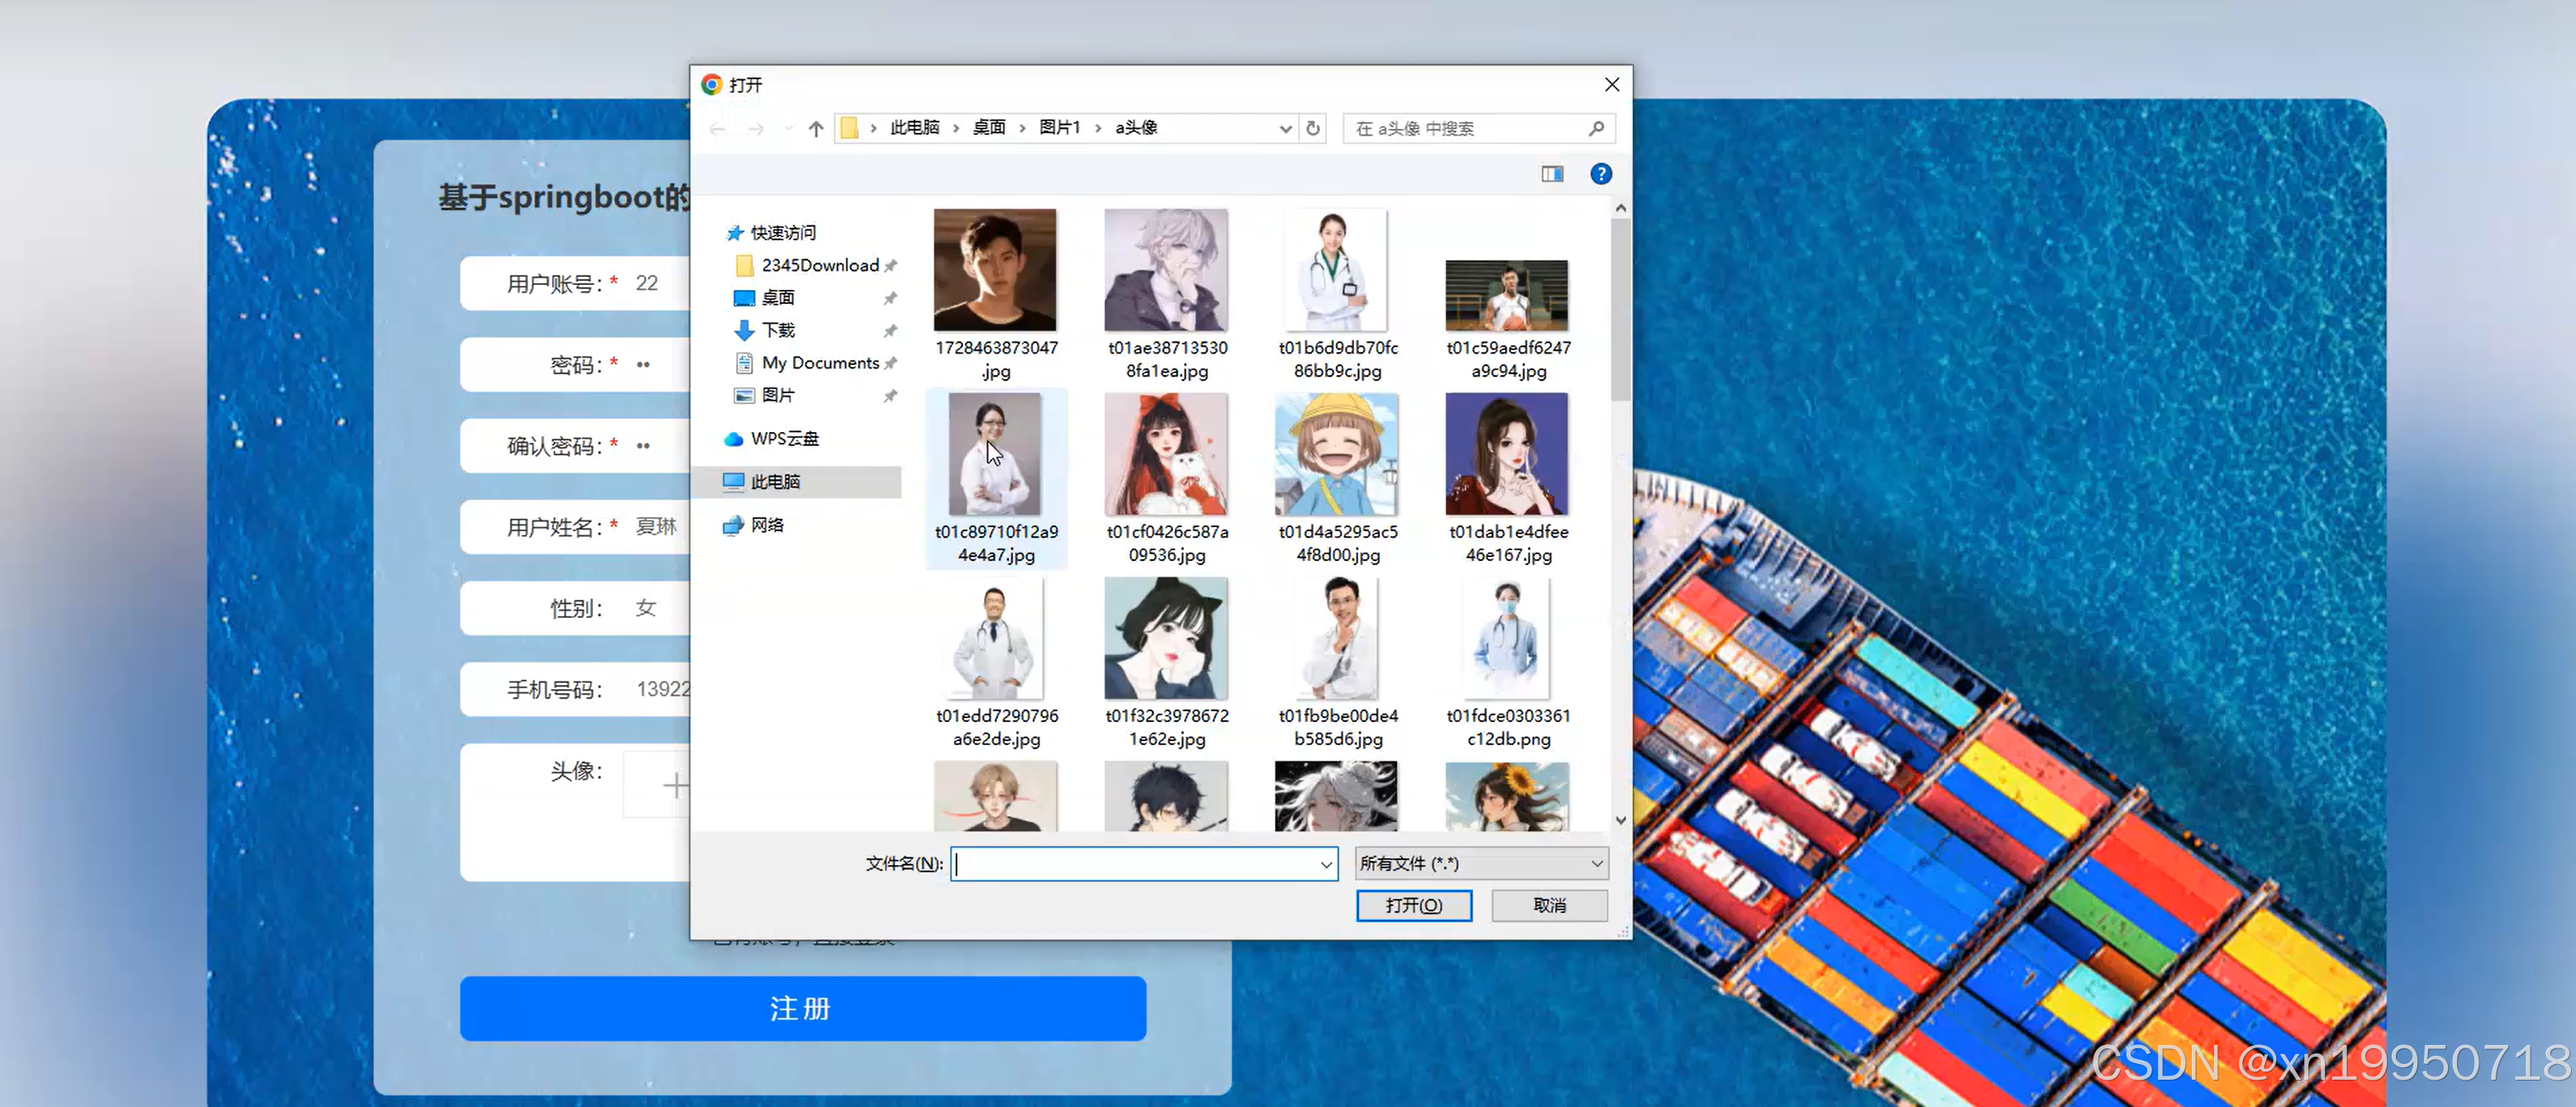This screenshot has height=1107, width=2576.
Task: Select file t01edd7290796a6e2de.jpg
Action: pos(996,663)
